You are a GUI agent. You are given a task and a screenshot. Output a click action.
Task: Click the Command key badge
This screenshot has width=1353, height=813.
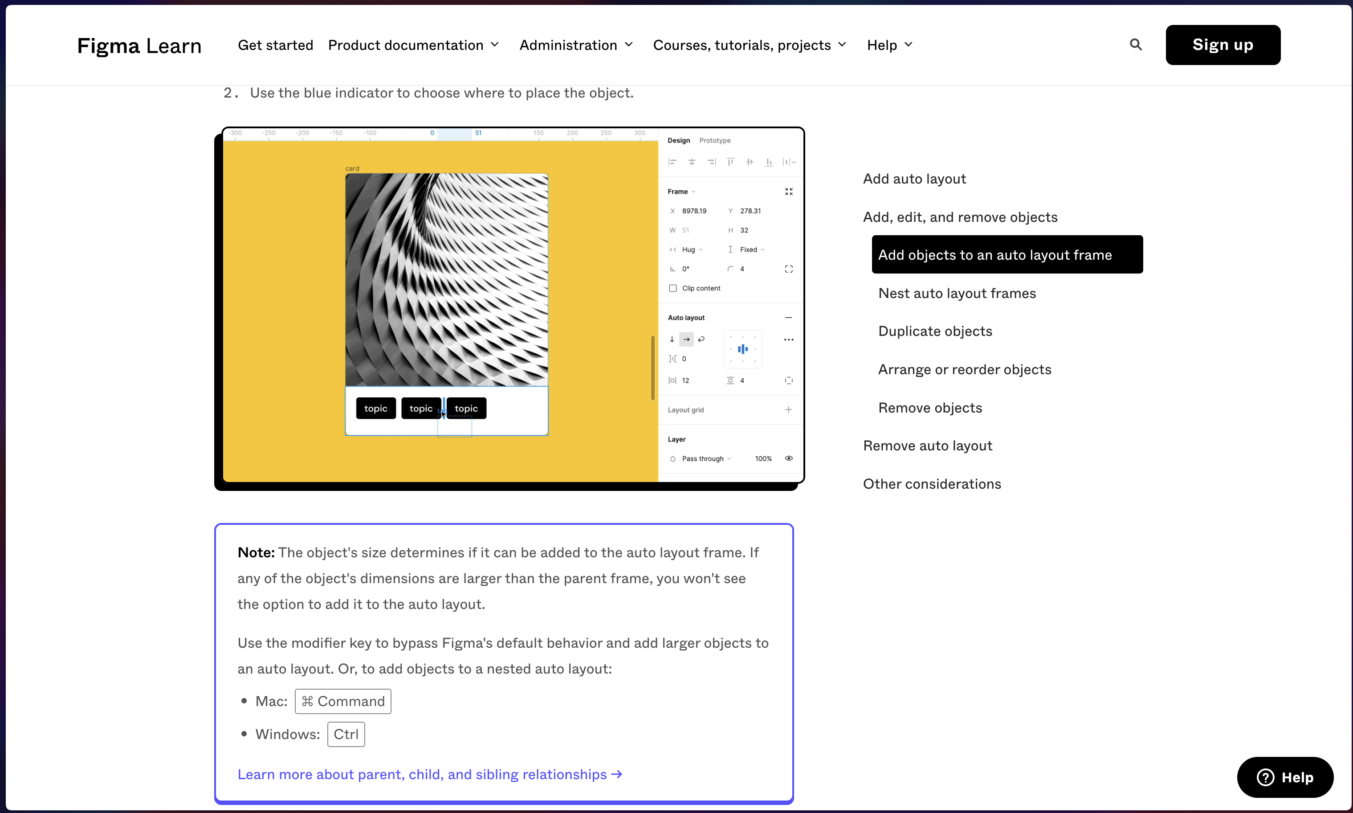343,701
